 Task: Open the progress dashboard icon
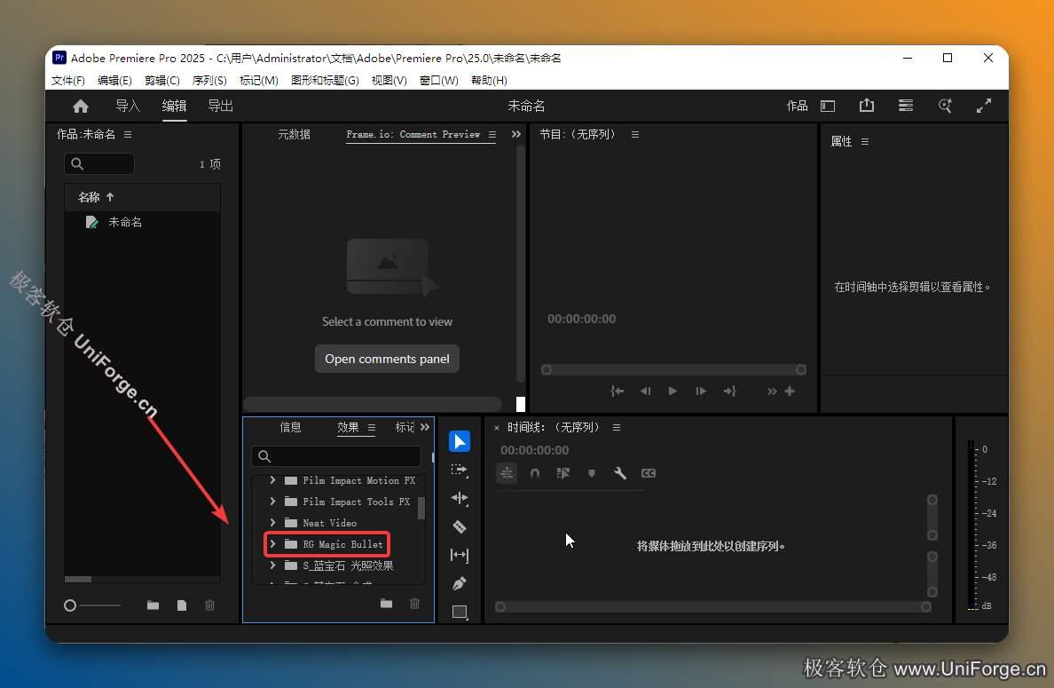(906, 106)
